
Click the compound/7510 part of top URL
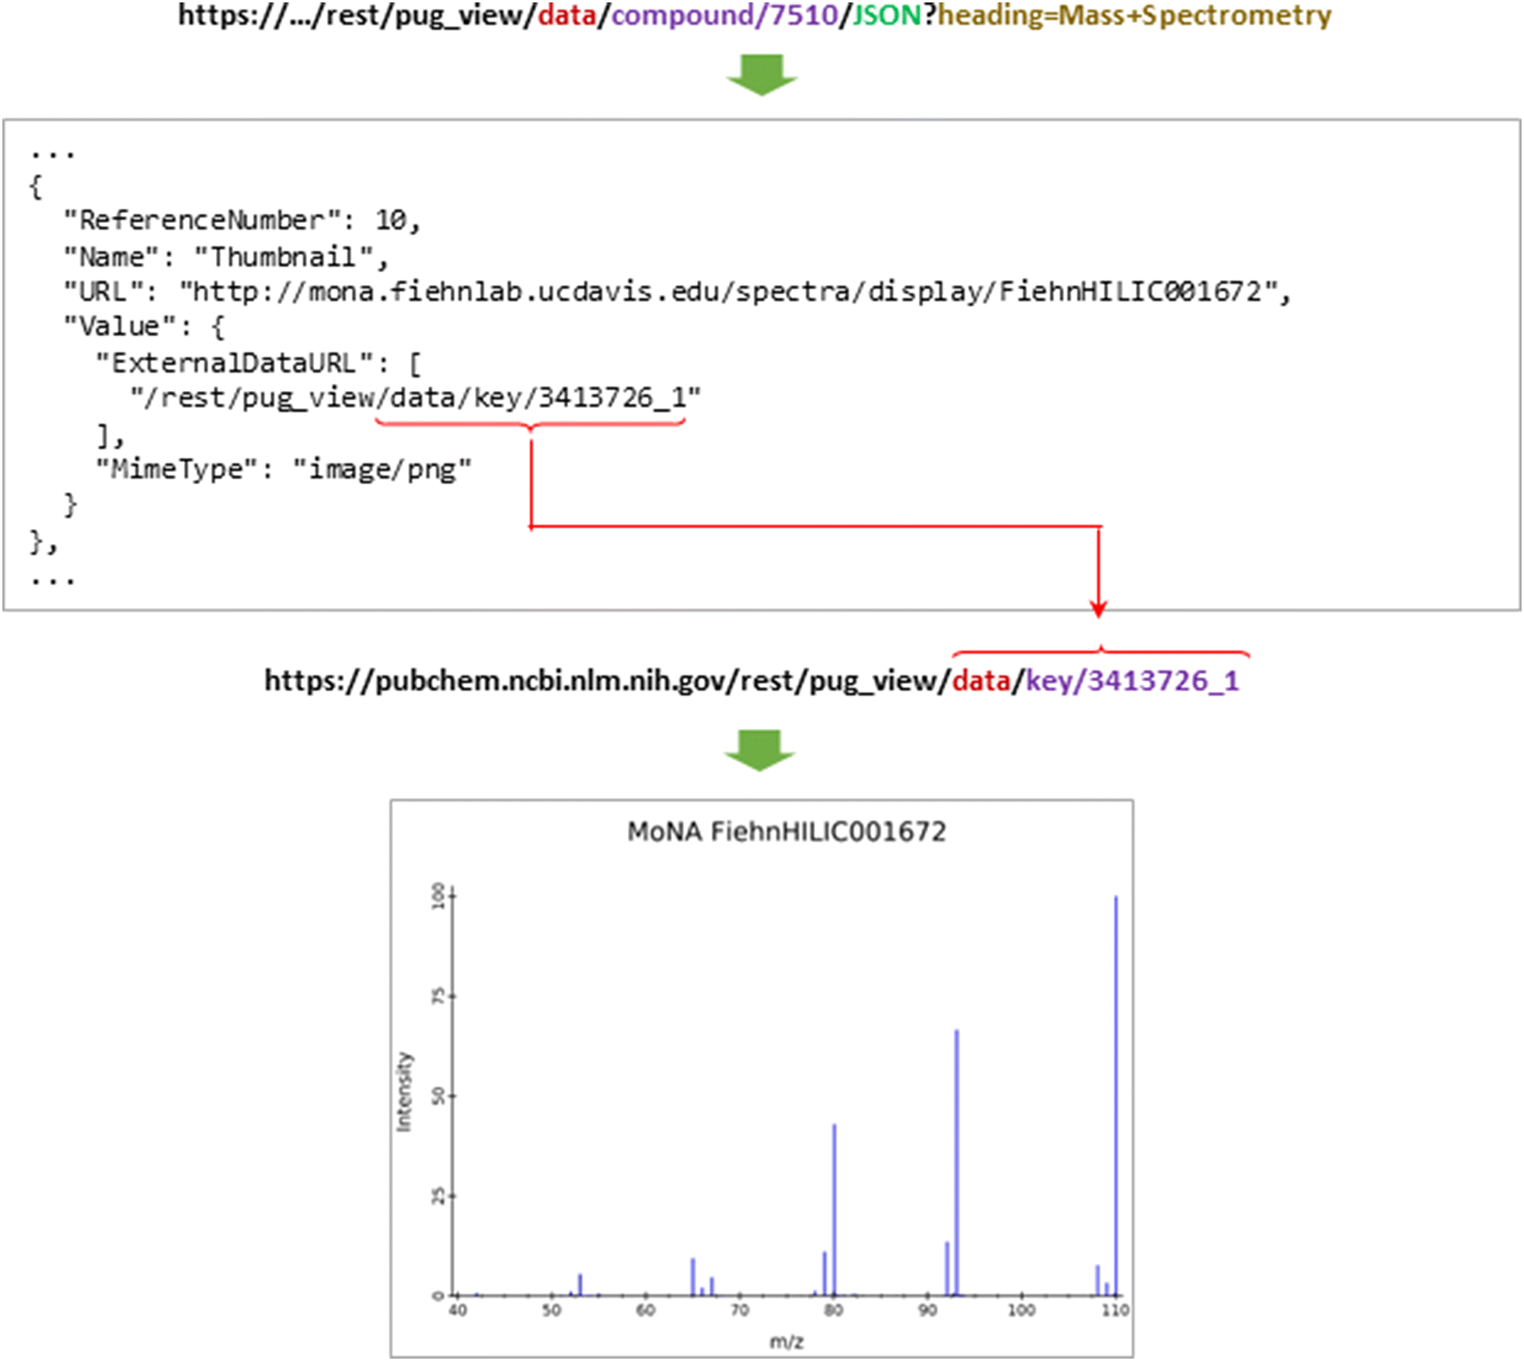725,16
